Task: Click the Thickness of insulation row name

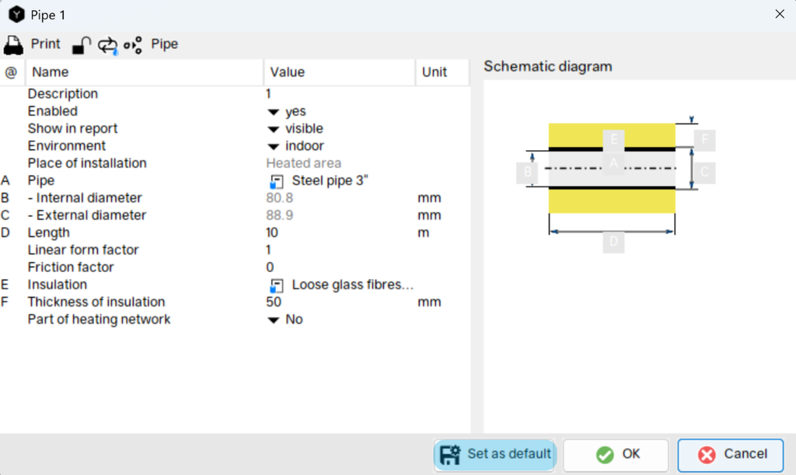Action: 96,302
